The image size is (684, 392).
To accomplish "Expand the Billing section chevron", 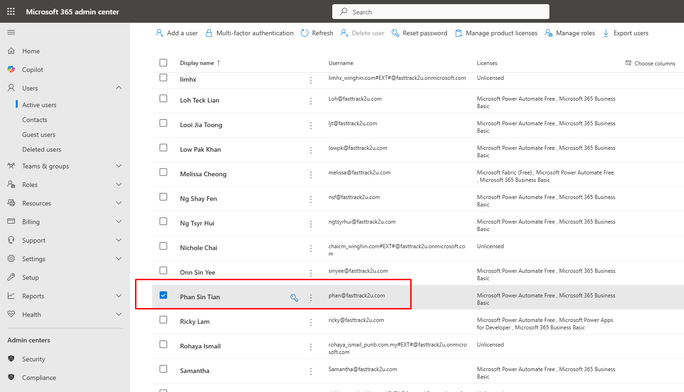I will point(119,221).
